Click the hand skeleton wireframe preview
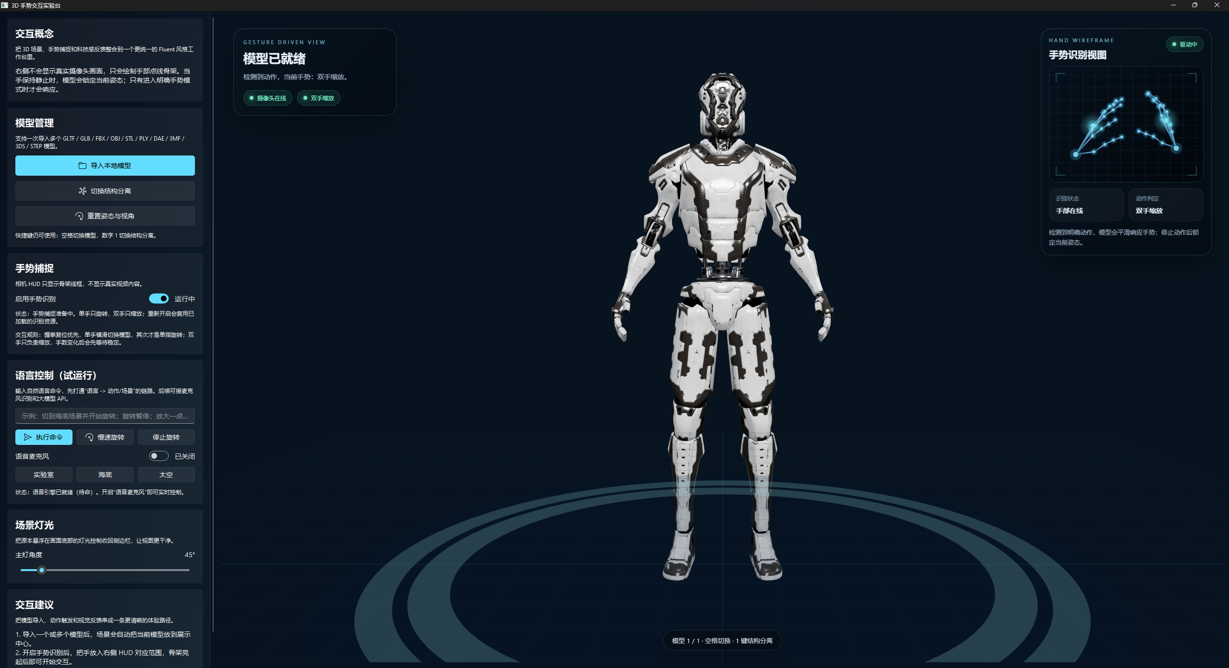This screenshot has height=668, width=1229. pyautogui.click(x=1126, y=124)
